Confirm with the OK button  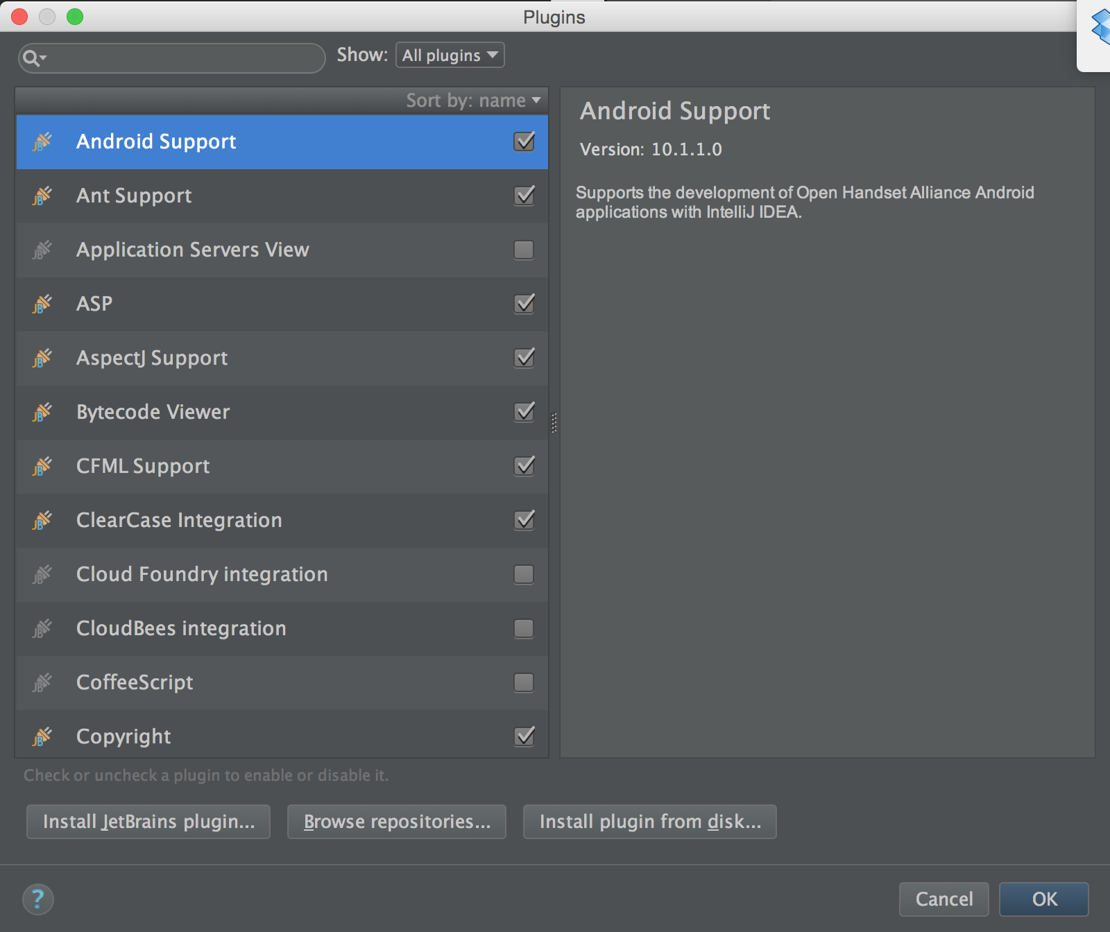coord(1044,899)
